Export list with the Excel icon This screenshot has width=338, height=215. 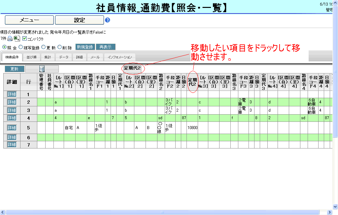(x=17, y=39)
